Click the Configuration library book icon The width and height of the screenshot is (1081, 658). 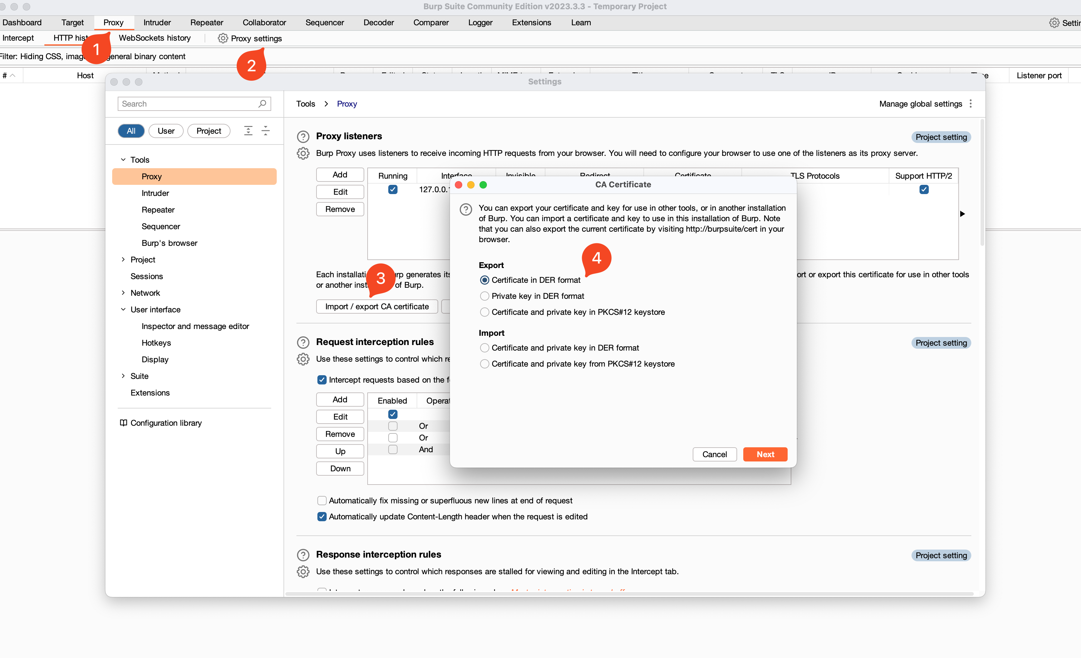[x=123, y=422]
